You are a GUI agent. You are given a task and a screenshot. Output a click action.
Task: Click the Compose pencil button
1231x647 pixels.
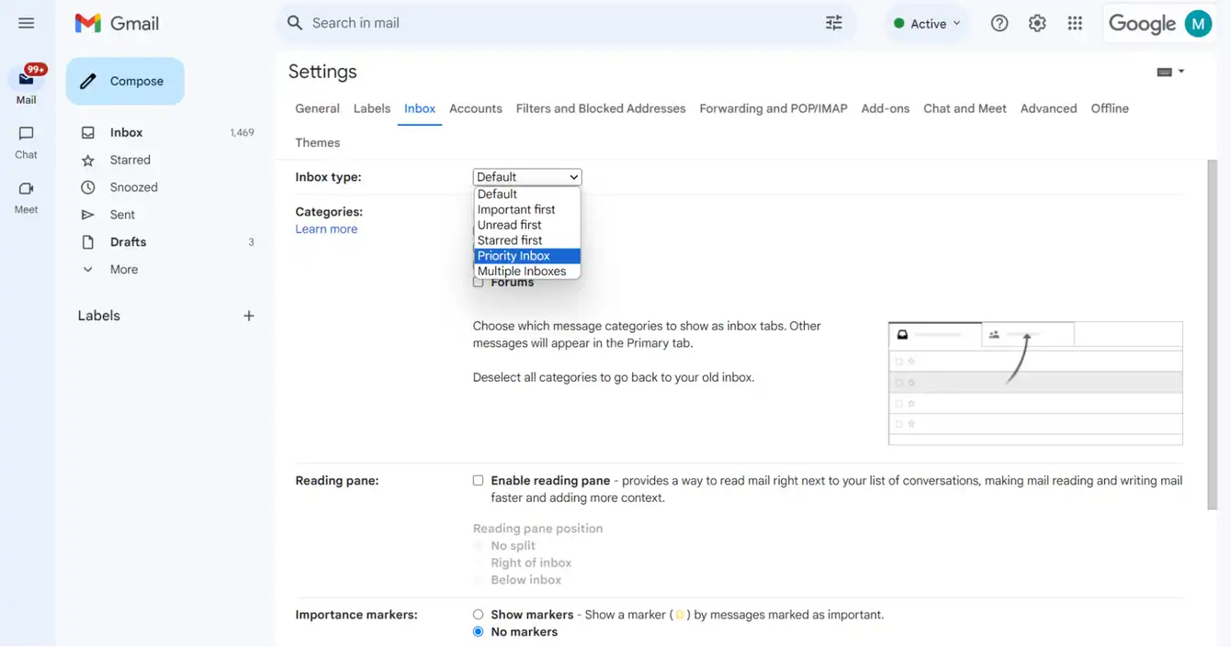tap(125, 81)
